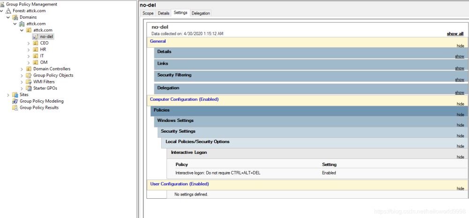
Task: Click the Sites icon in tree
Action: point(15,95)
